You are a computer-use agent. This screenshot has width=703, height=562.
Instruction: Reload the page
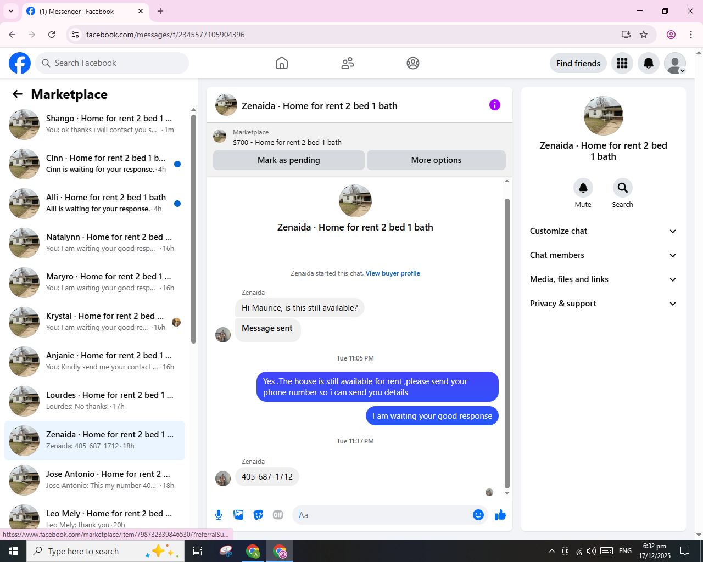point(52,35)
